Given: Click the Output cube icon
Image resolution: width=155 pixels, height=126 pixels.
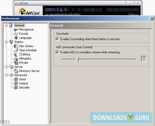Looking at the screenshot, I should (x=16, y=83).
